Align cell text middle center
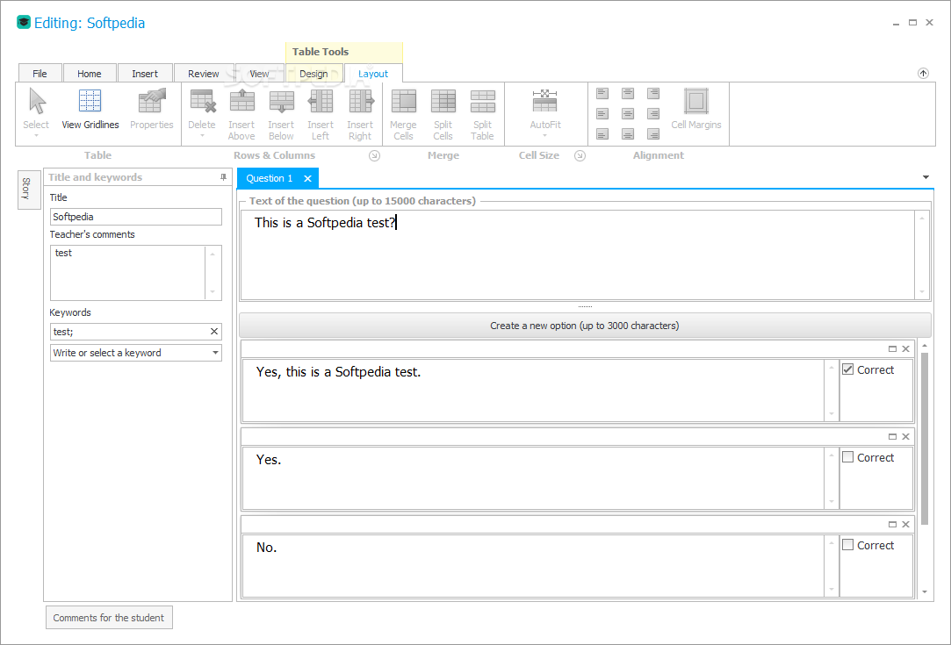The image size is (951, 645). 628,114
